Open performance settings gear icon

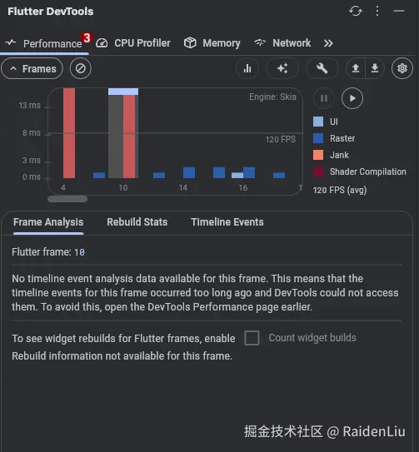click(402, 68)
